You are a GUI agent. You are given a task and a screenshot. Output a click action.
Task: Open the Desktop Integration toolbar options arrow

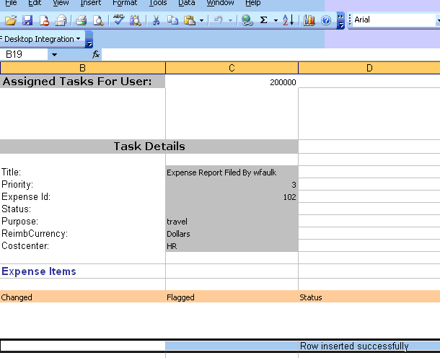click(x=89, y=39)
